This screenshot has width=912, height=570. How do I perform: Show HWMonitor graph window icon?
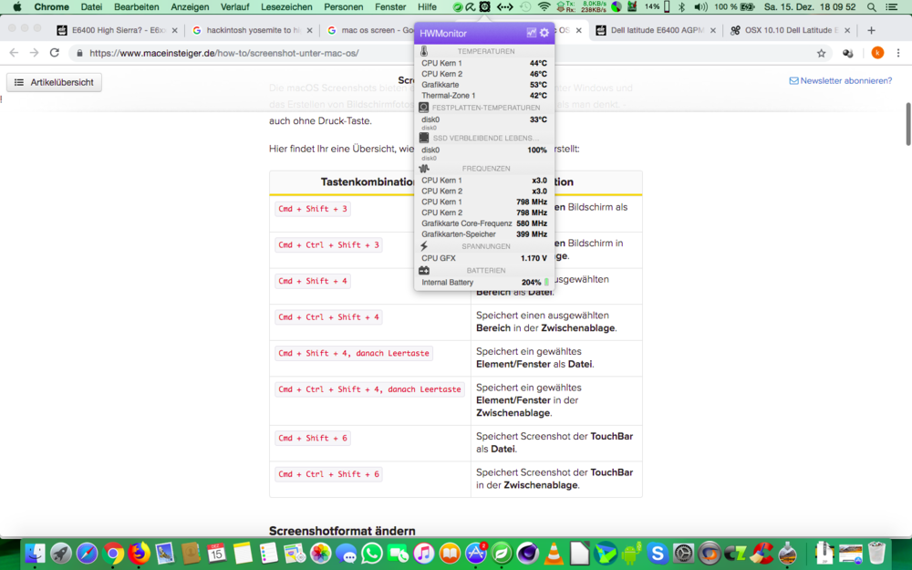(x=532, y=33)
